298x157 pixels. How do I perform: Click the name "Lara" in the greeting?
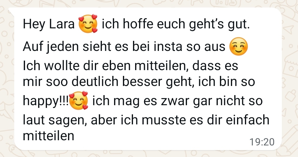click(62, 24)
